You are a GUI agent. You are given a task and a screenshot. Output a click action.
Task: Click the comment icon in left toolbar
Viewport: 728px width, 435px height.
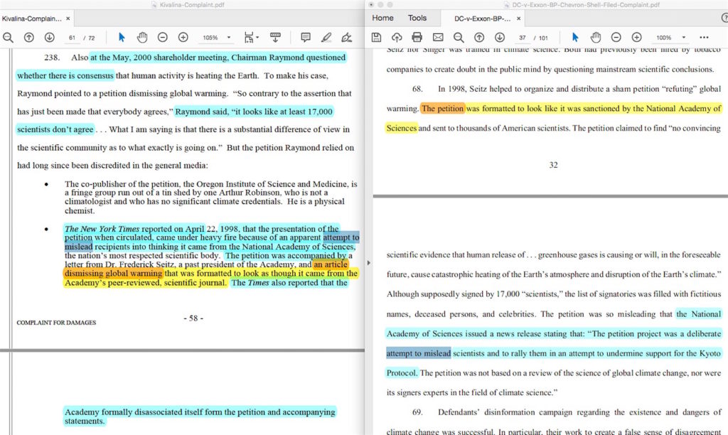tap(306, 37)
